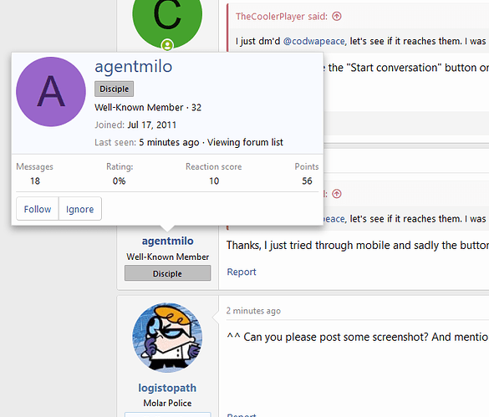The height and width of the screenshot is (417, 489).
Task: Click the 2 minutes ago timestamp
Action: (x=253, y=311)
